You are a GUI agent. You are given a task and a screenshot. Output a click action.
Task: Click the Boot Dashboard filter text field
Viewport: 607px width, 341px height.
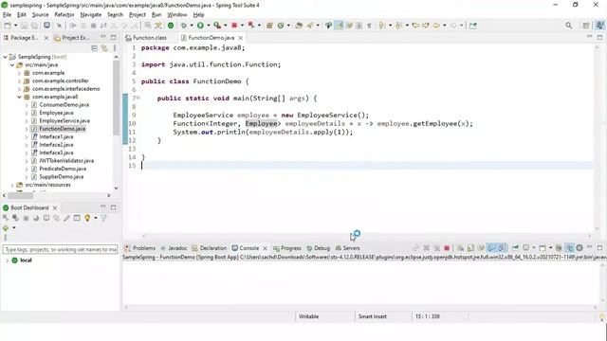click(x=60, y=249)
